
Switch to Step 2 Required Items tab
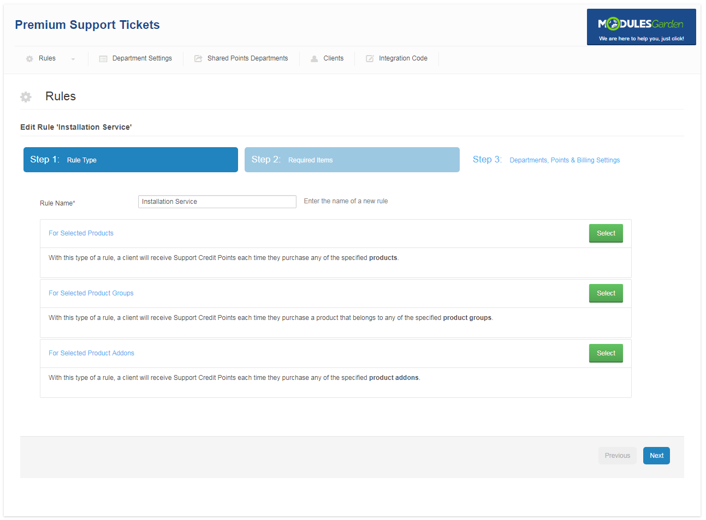coord(352,160)
